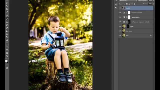This screenshot has height=90, width=160.
Task: Hide the Выборочная коррекция цвета 1 layer
Action: [120, 22]
